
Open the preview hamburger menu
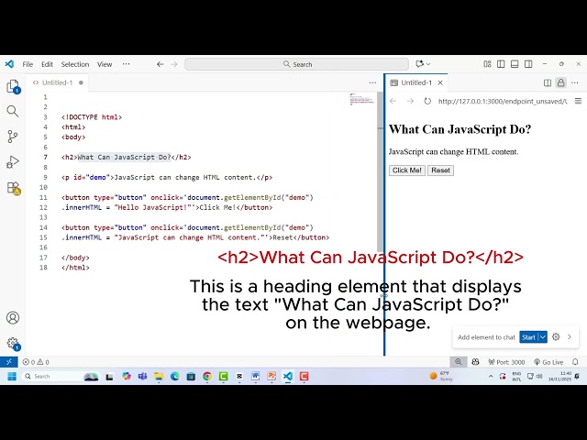578,101
